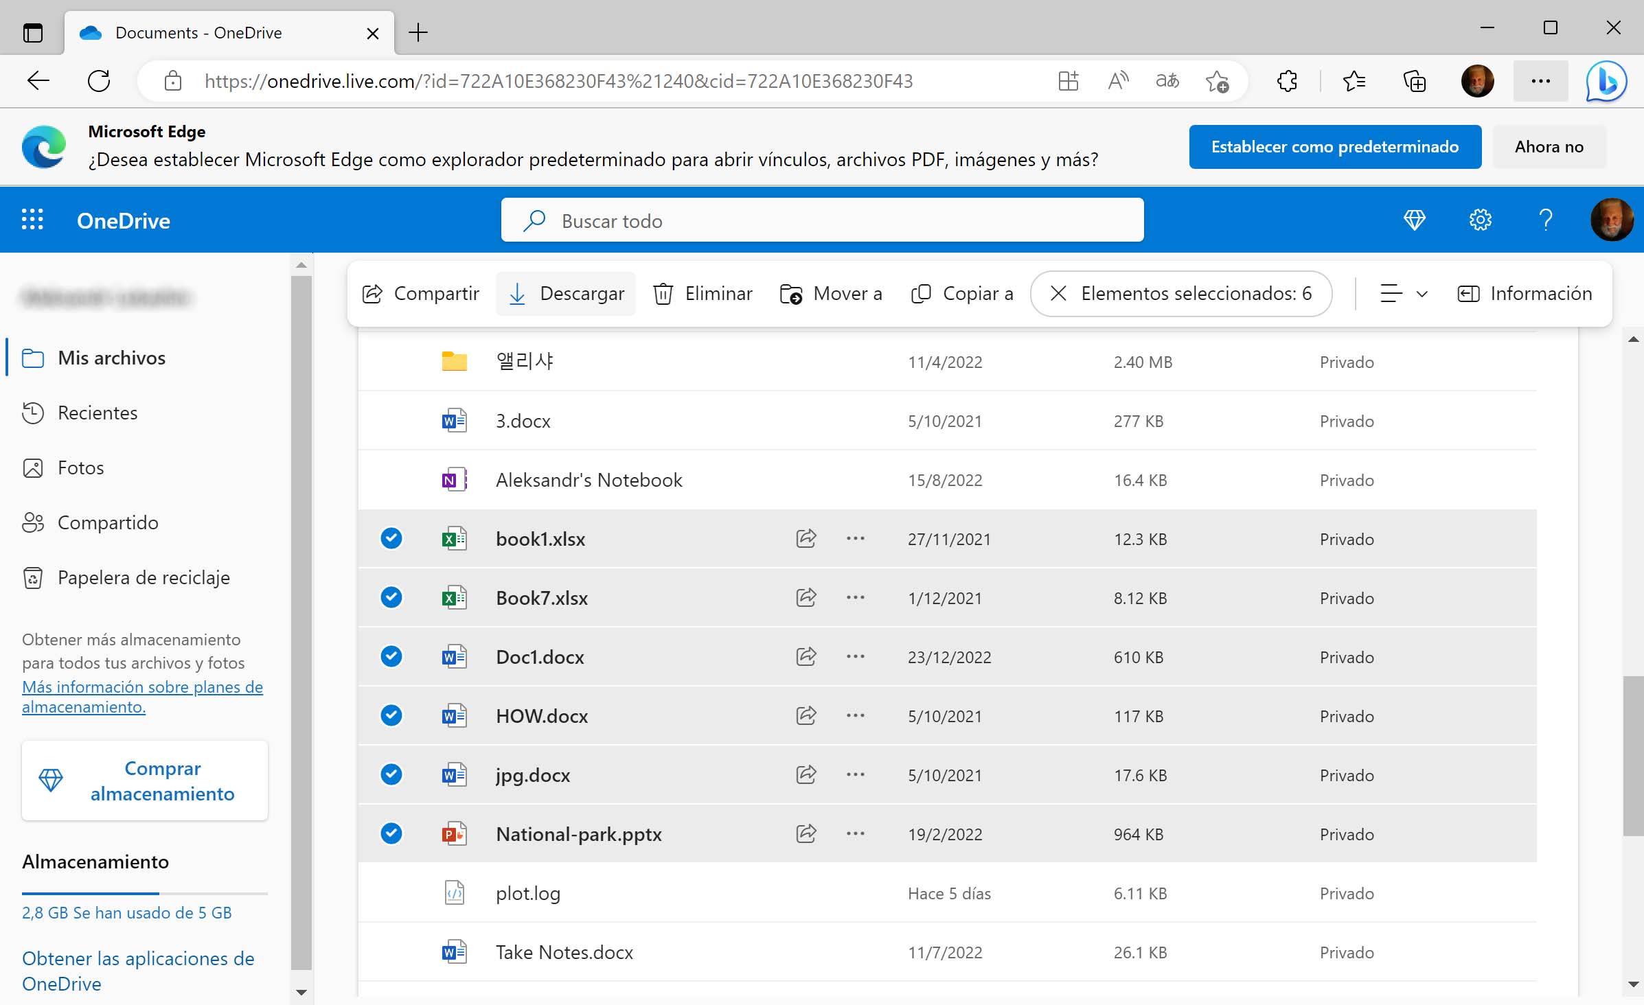The width and height of the screenshot is (1644, 1005).
Task: Open the Aleksandr's Notebook file
Action: (589, 480)
